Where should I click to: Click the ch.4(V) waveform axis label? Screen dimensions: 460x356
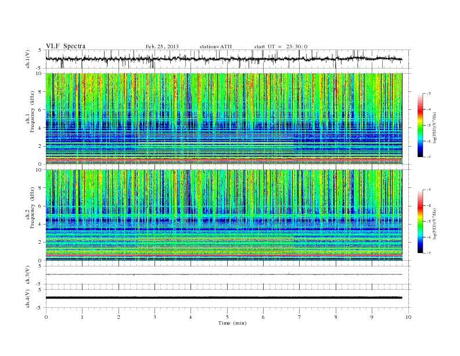pyautogui.click(x=27, y=298)
